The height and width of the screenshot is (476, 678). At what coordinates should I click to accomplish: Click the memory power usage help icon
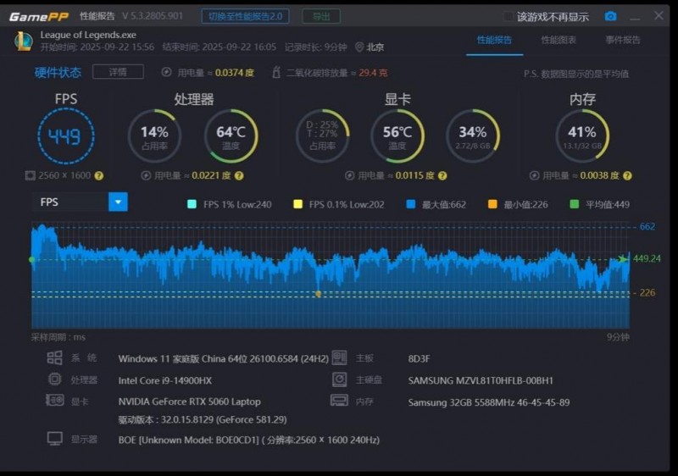click(x=627, y=176)
